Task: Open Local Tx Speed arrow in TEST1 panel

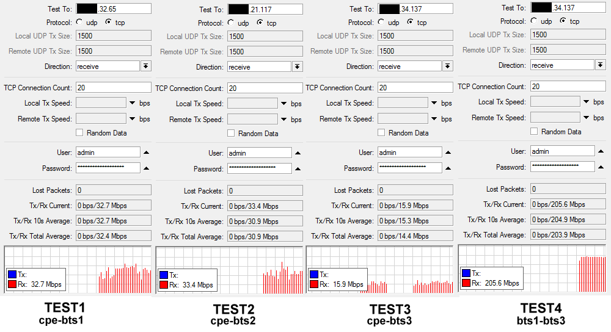Action: click(x=132, y=103)
